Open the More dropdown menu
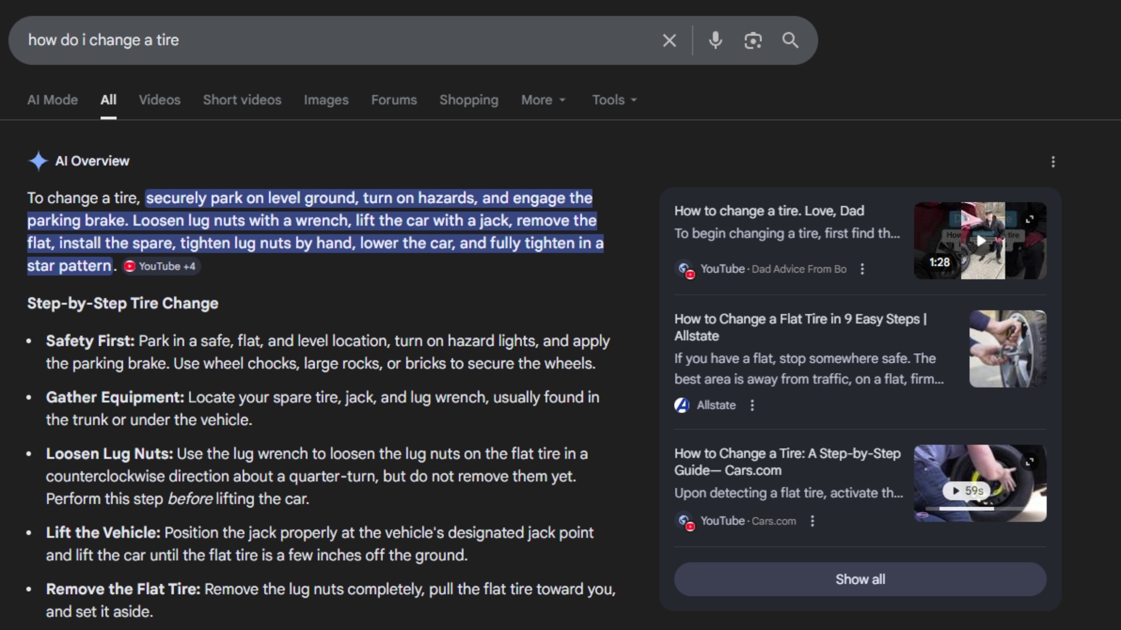The image size is (1121, 630). click(542, 100)
